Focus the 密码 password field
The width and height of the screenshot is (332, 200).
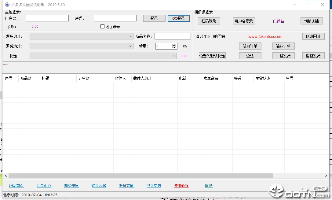click(x=115, y=18)
